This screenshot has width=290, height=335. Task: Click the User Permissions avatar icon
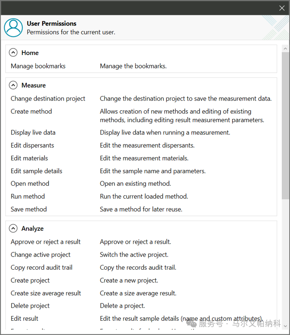(13, 27)
